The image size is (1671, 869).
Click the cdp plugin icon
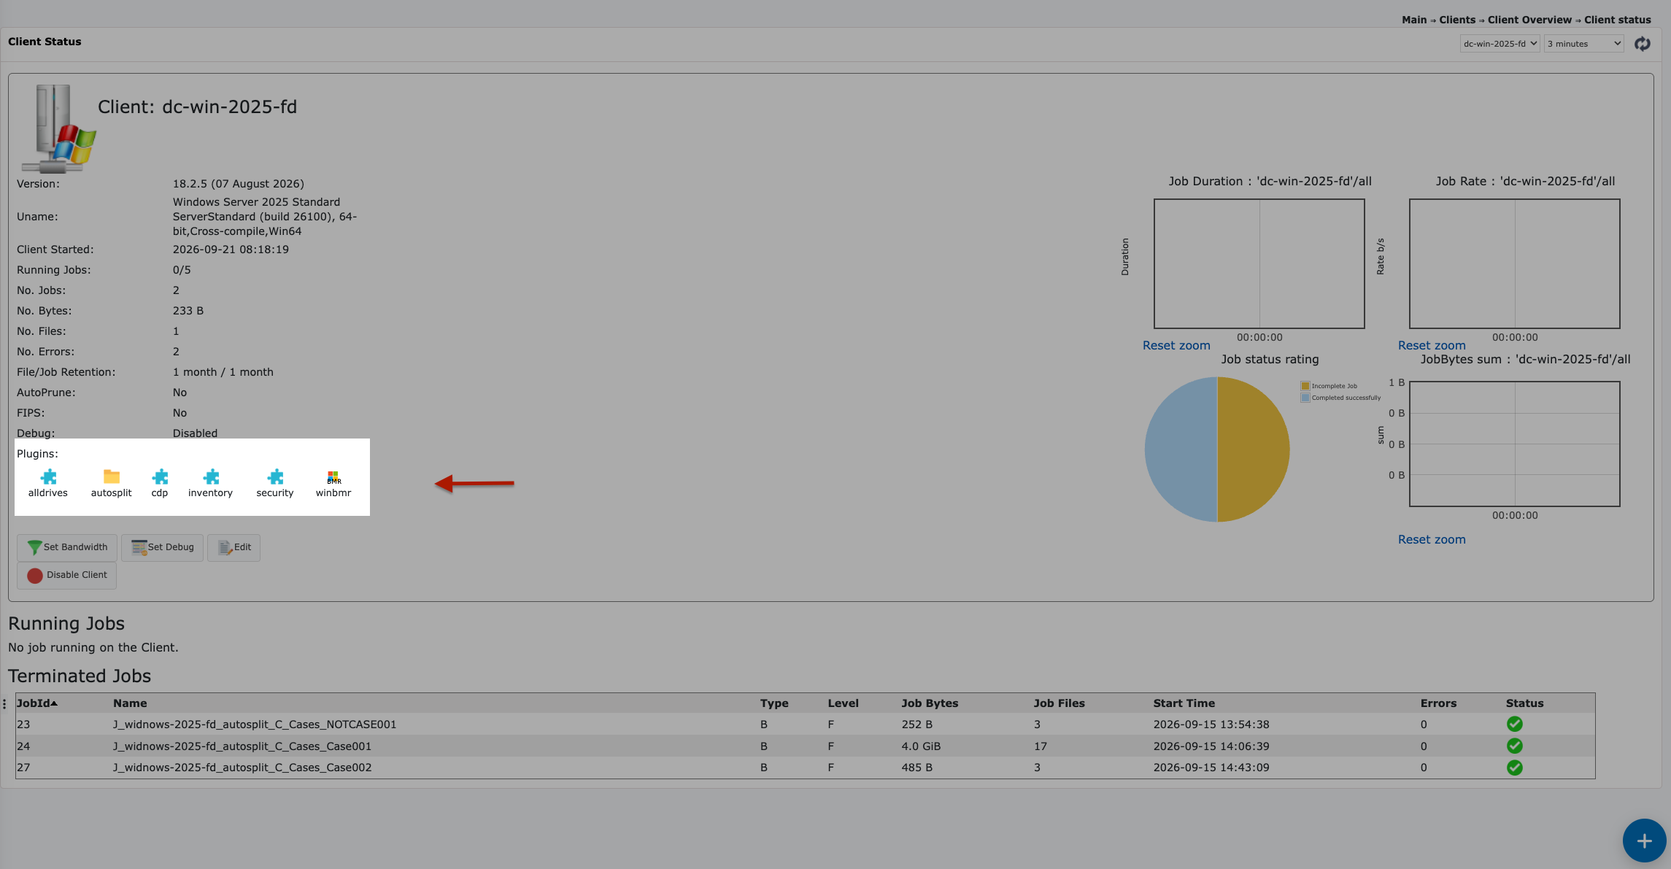160,477
